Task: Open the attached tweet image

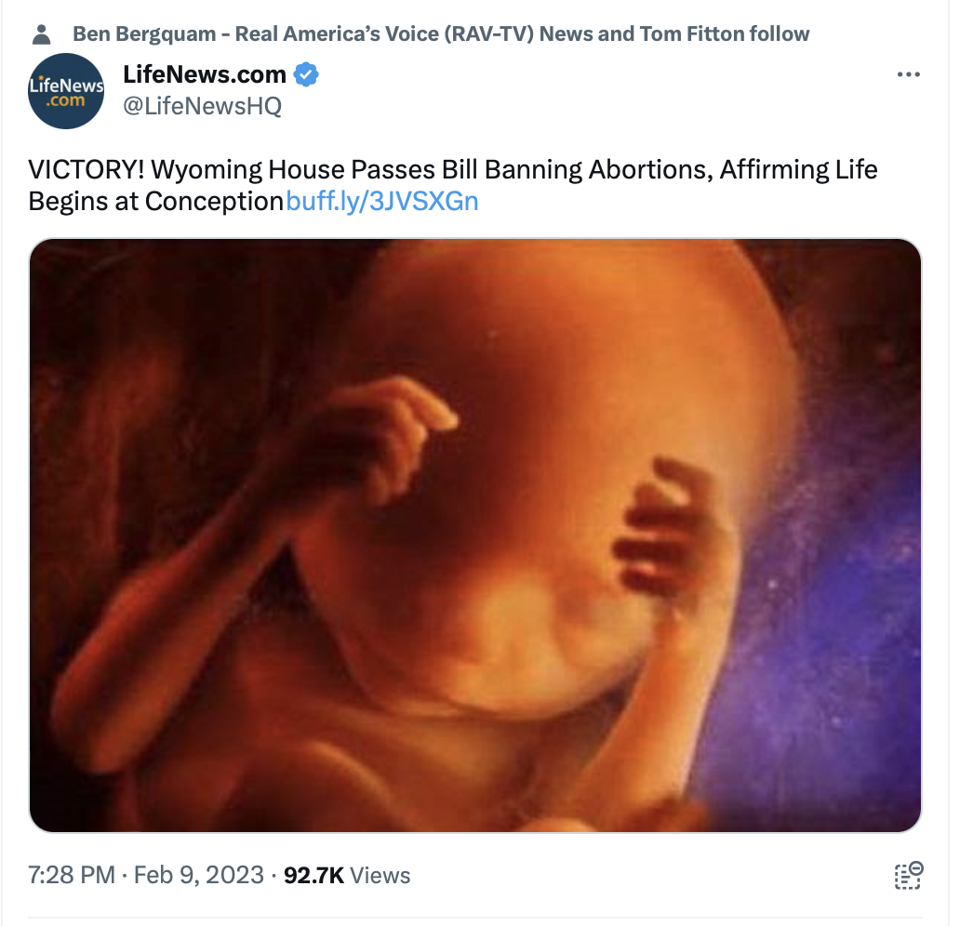Action: pyautogui.click(x=475, y=536)
